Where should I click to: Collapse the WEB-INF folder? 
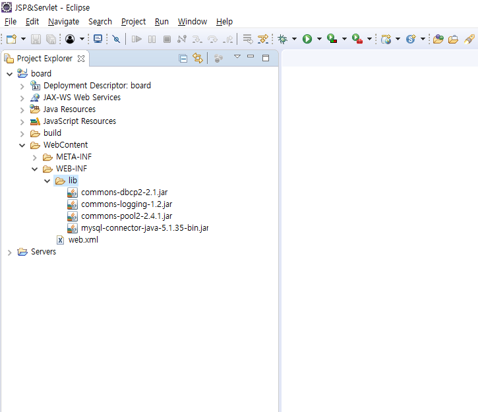[x=35, y=169]
